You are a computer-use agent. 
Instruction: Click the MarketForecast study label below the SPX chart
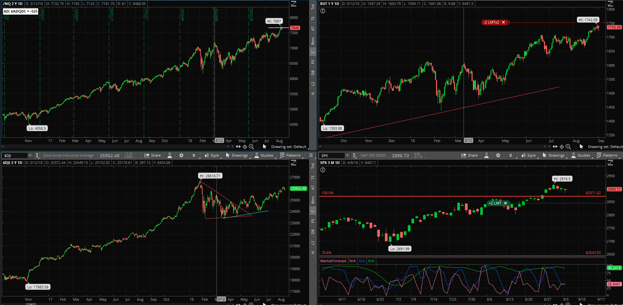tap(333, 261)
